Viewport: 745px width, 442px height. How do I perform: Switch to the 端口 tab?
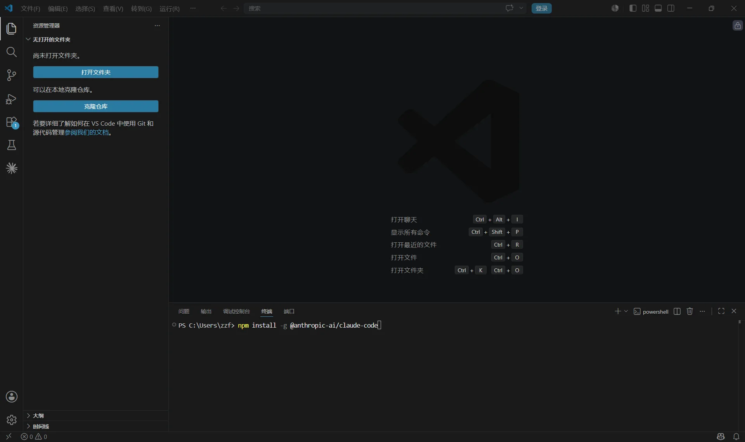(289, 311)
